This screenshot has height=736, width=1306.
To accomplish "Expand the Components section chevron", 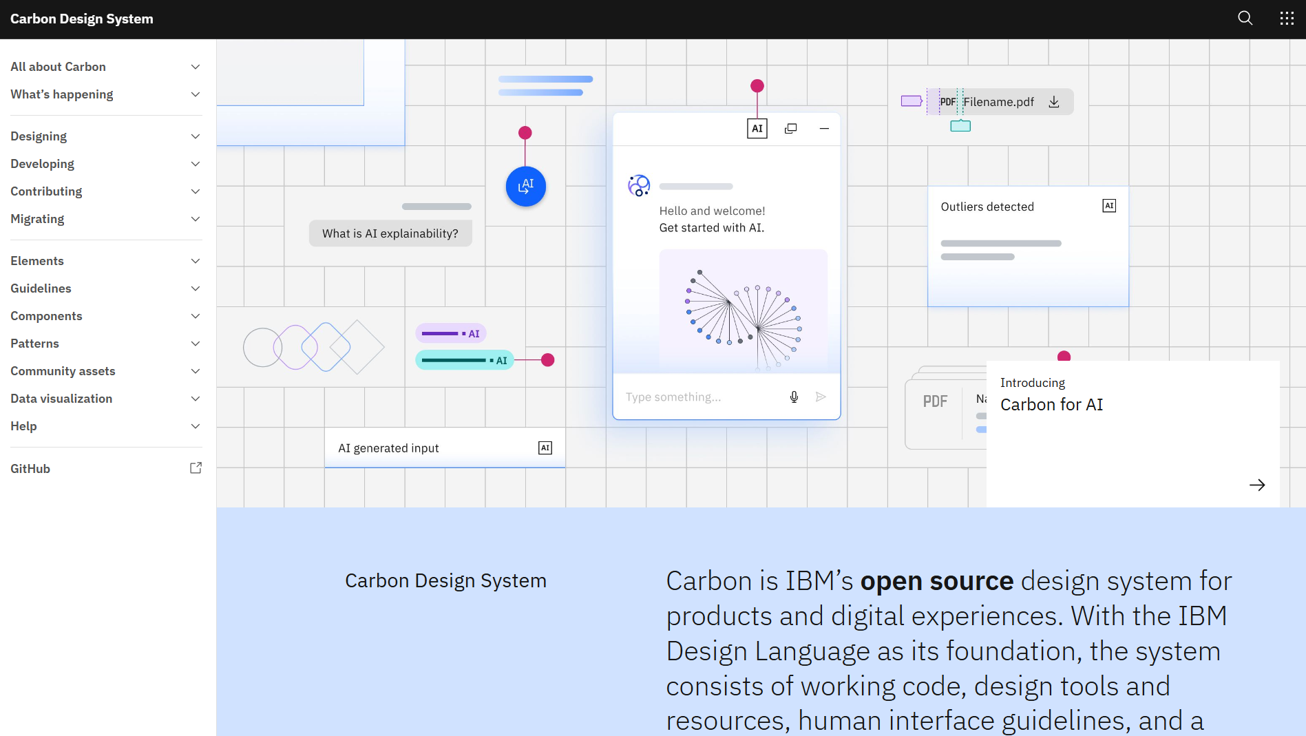I will pyautogui.click(x=196, y=316).
